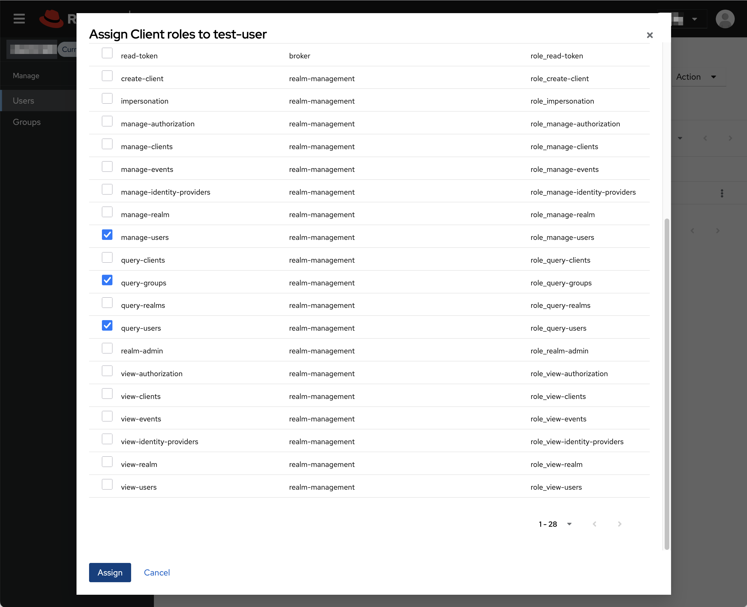The width and height of the screenshot is (747, 607).
Task: Open the Users section in sidebar
Action: coord(39,101)
